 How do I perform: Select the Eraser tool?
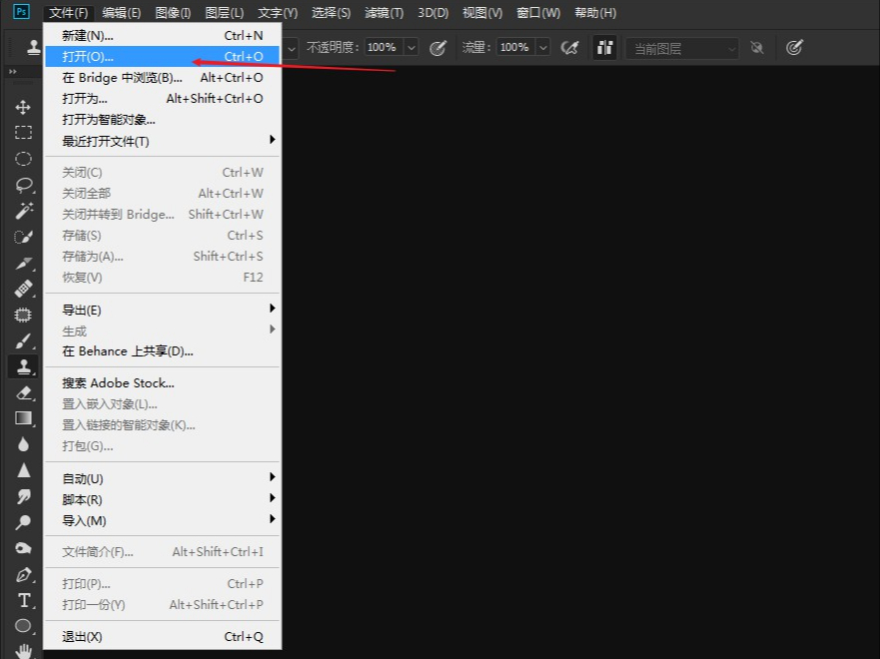pos(23,392)
